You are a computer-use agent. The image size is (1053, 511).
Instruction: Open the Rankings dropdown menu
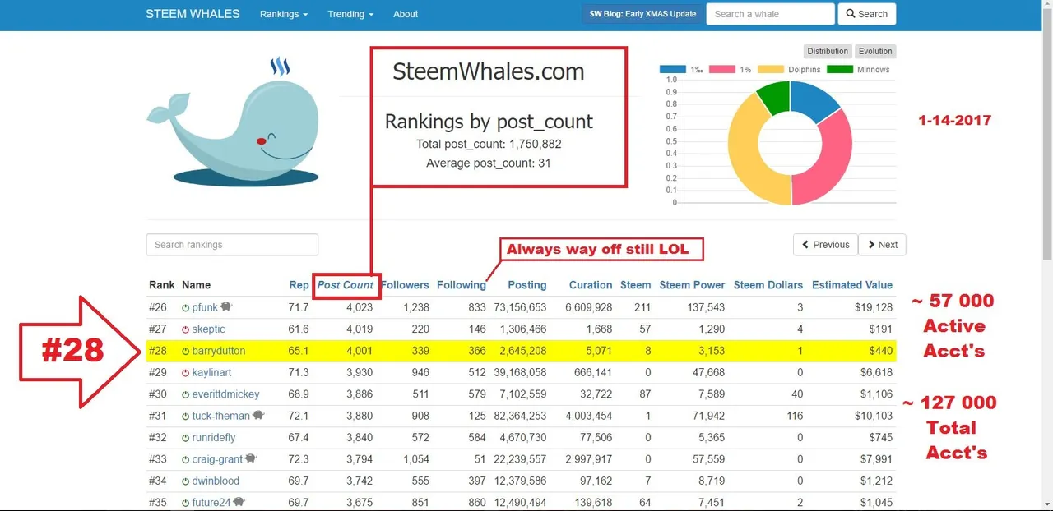click(284, 14)
